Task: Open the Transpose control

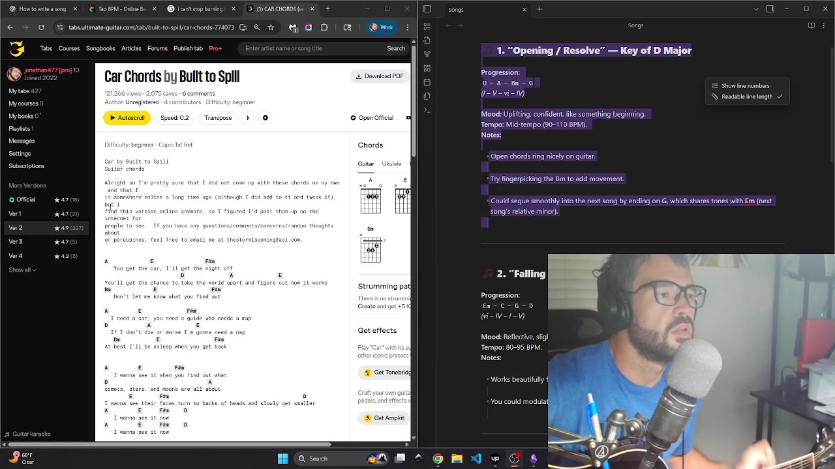Action: (218, 118)
